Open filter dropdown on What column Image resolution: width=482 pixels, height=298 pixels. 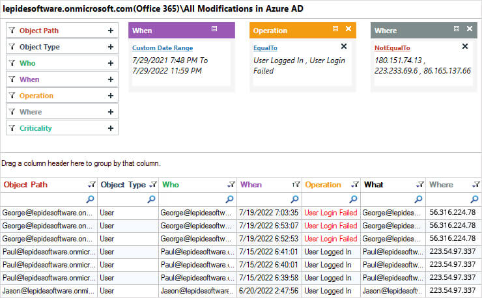click(420, 185)
